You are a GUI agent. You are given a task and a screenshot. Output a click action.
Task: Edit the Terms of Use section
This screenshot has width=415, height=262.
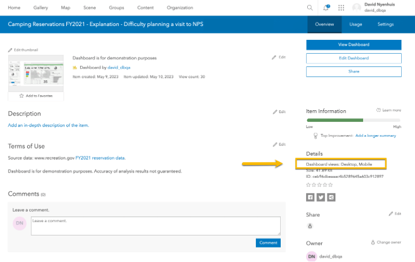(279, 144)
